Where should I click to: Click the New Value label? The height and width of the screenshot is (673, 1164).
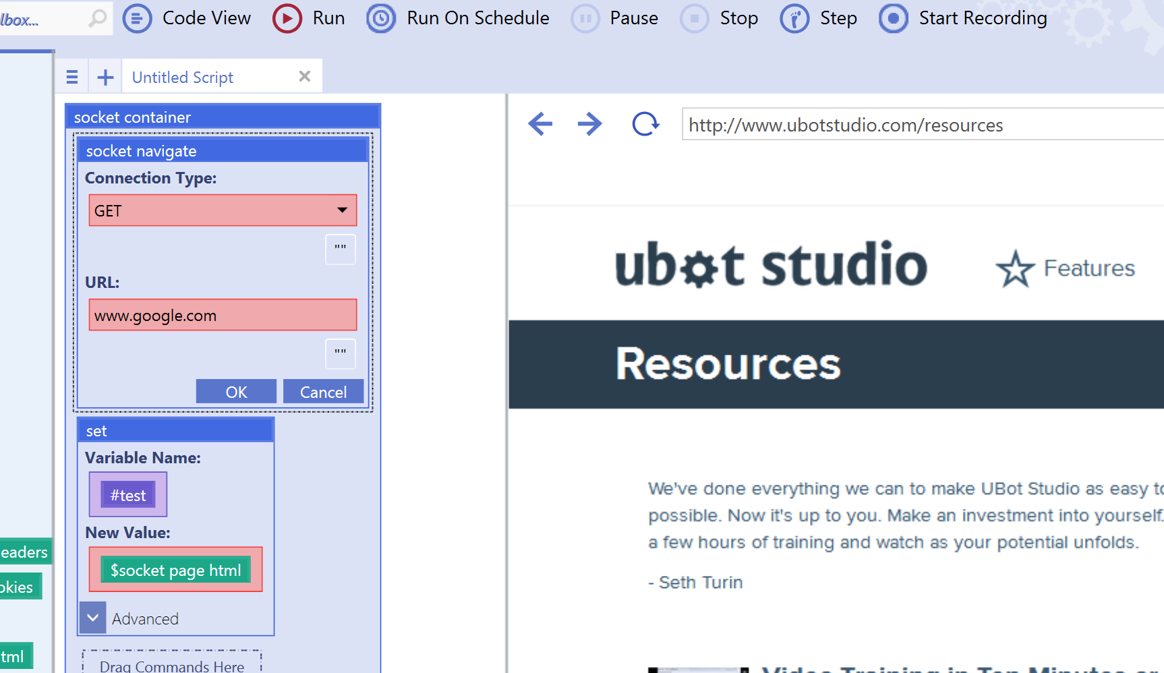127,533
